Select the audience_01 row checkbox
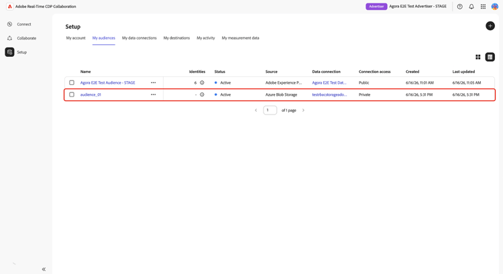Screen dimensions: 503x274 [72, 94]
